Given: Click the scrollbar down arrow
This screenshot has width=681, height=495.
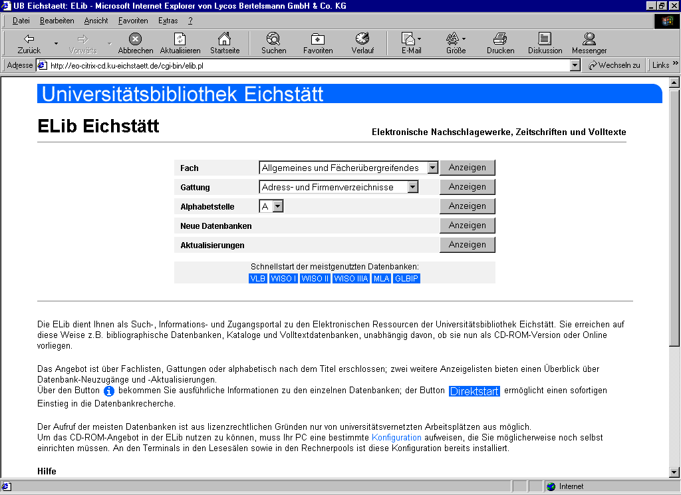Looking at the screenshot, I should [674, 472].
